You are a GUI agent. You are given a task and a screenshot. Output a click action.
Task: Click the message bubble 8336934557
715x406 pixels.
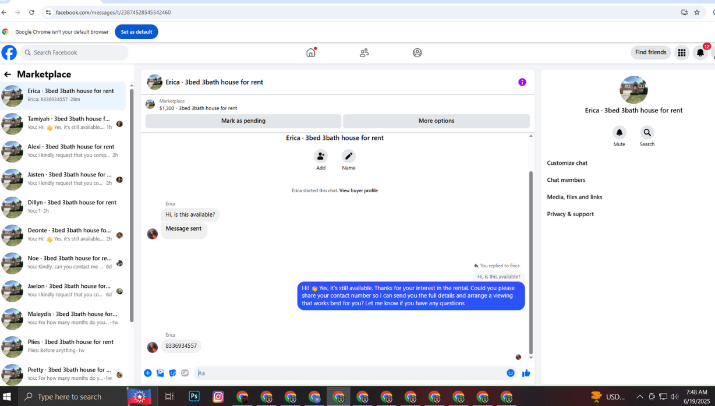[181, 346]
